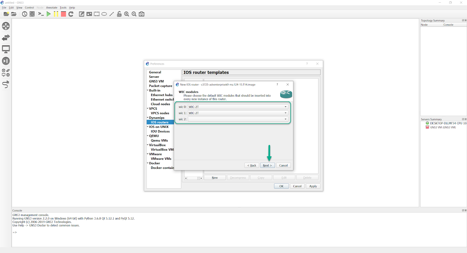Viewport: 467px width, 253px height.
Task: Click Back in the IOS router wizard
Action: pos(252,165)
